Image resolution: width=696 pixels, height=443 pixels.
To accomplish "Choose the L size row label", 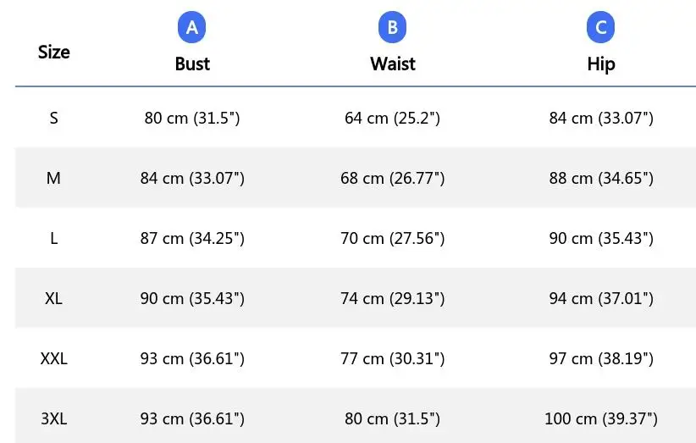I will (53, 238).
